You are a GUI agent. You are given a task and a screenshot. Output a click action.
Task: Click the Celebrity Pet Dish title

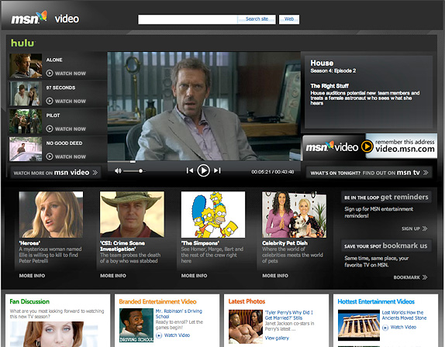[285, 243]
